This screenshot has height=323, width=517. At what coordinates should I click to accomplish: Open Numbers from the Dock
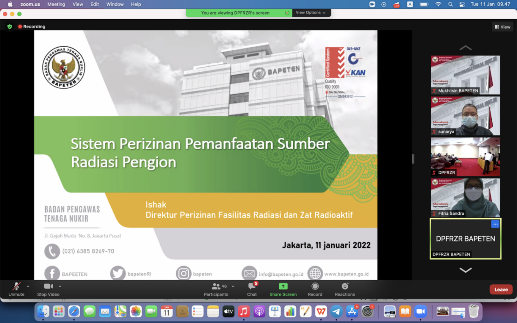pos(290,311)
